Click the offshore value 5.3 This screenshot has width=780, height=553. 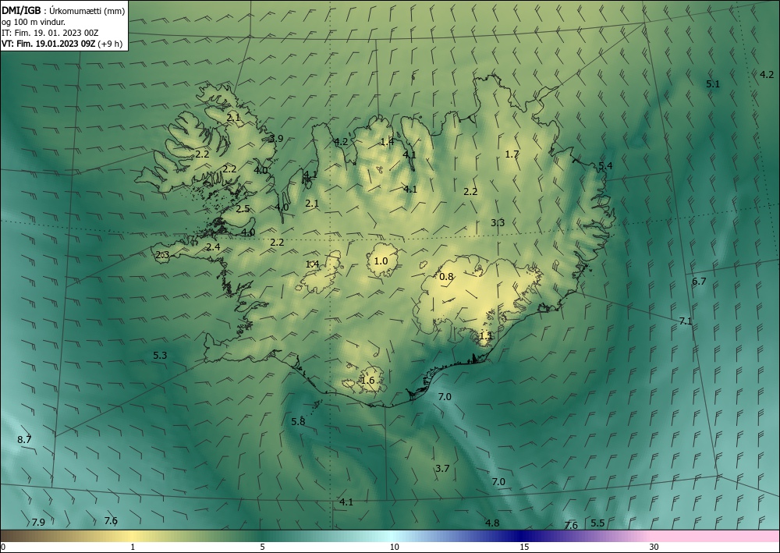pos(160,356)
